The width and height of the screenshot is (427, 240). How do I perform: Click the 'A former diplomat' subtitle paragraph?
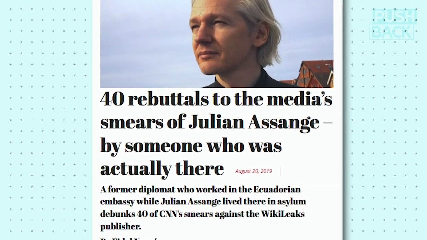pos(203,208)
